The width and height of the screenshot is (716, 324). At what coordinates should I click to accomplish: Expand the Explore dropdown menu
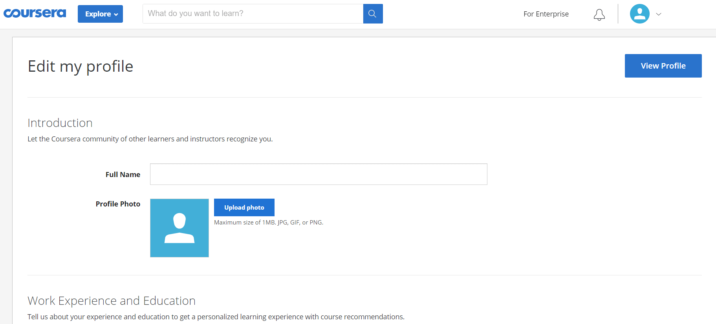[x=100, y=14]
